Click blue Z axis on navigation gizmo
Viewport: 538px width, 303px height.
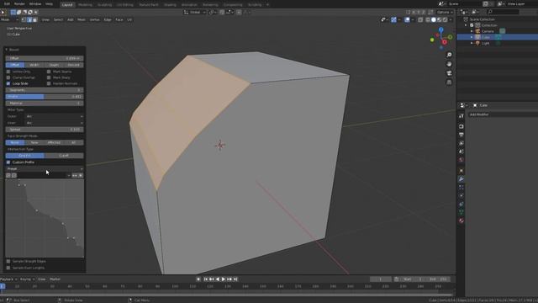point(440,30)
